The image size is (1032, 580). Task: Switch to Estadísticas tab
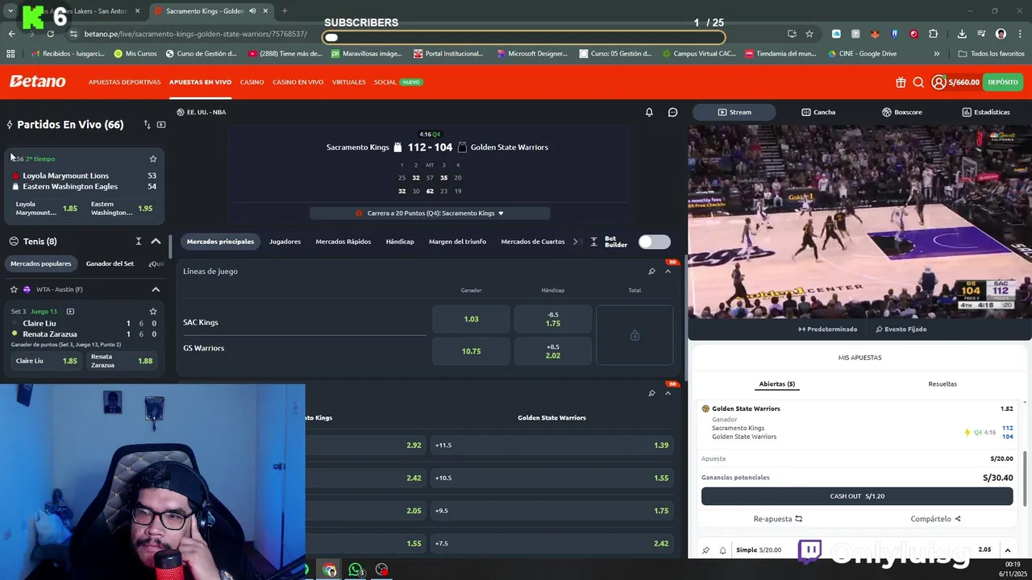click(x=985, y=112)
